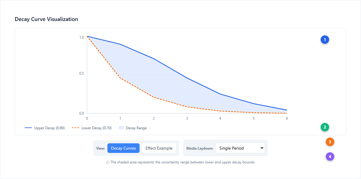Click the blue badge numbered 1
The height and width of the screenshot is (179, 361).
(325, 39)
